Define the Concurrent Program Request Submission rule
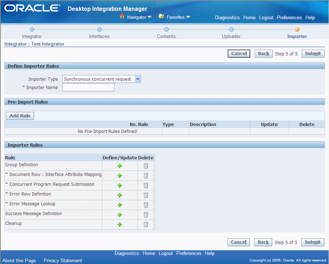 pyautogui.click(x=120, y=185)
